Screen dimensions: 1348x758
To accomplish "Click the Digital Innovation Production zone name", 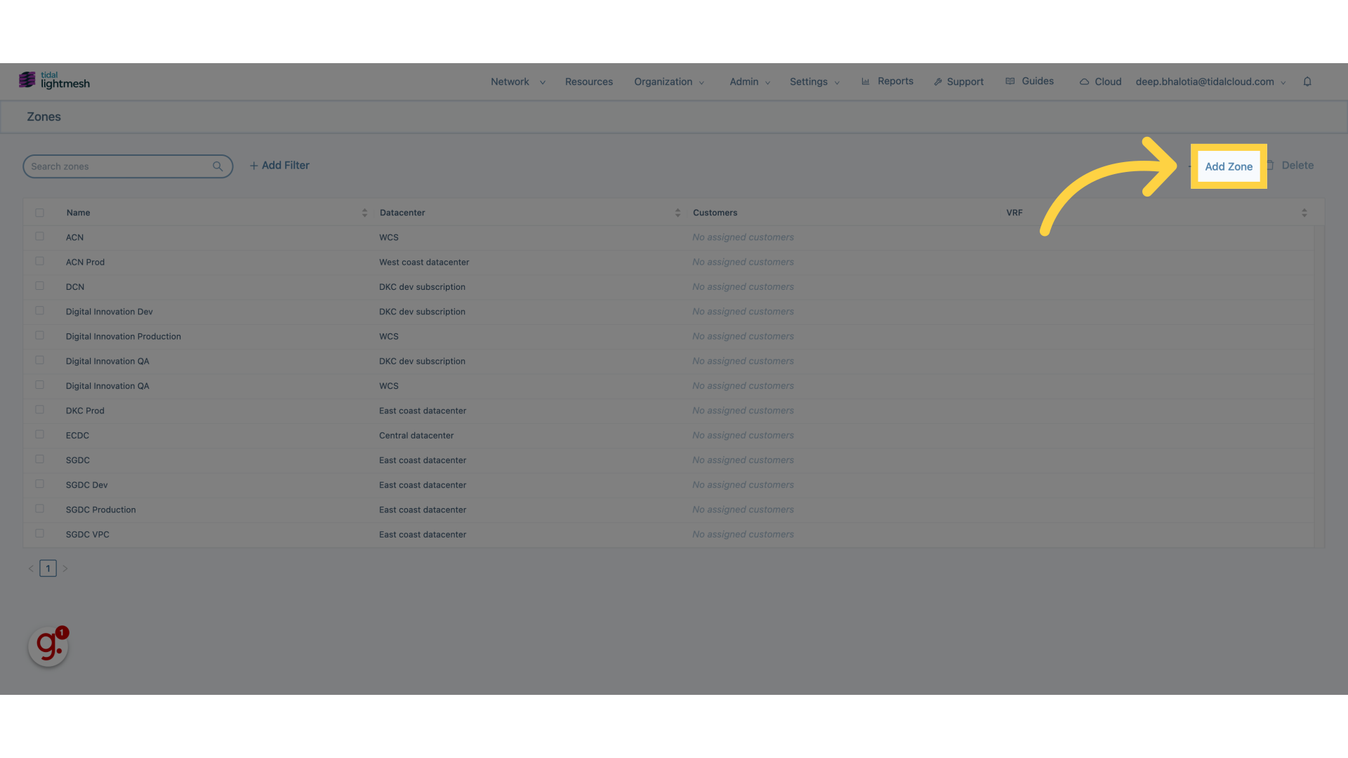I will pyautogui.click(x=124, y=336).
